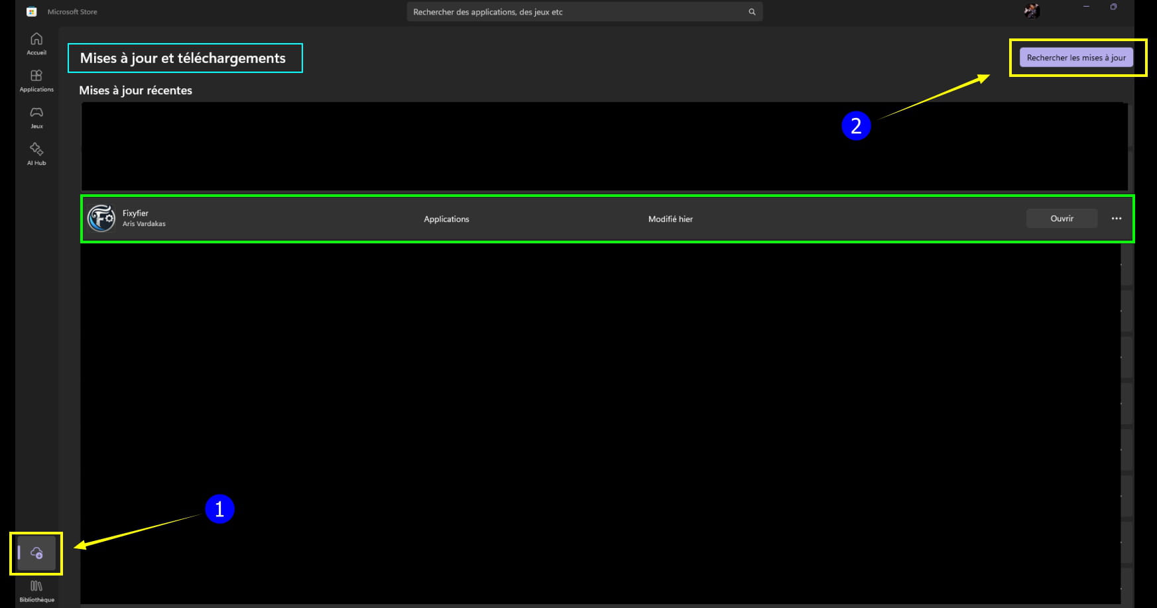The image size is (1157, 608).
Task: Open the user profile avatar
Action: 1032,11
